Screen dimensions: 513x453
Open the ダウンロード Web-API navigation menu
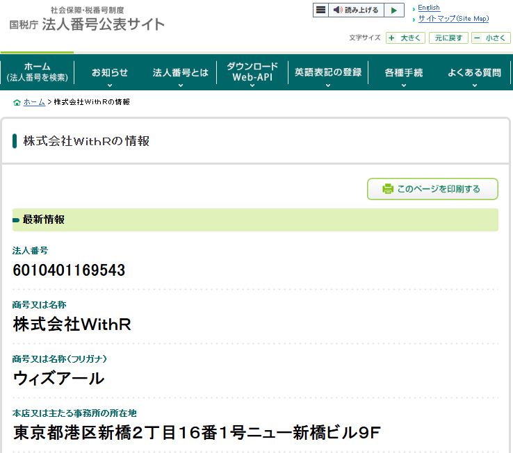tap(252, 72)
